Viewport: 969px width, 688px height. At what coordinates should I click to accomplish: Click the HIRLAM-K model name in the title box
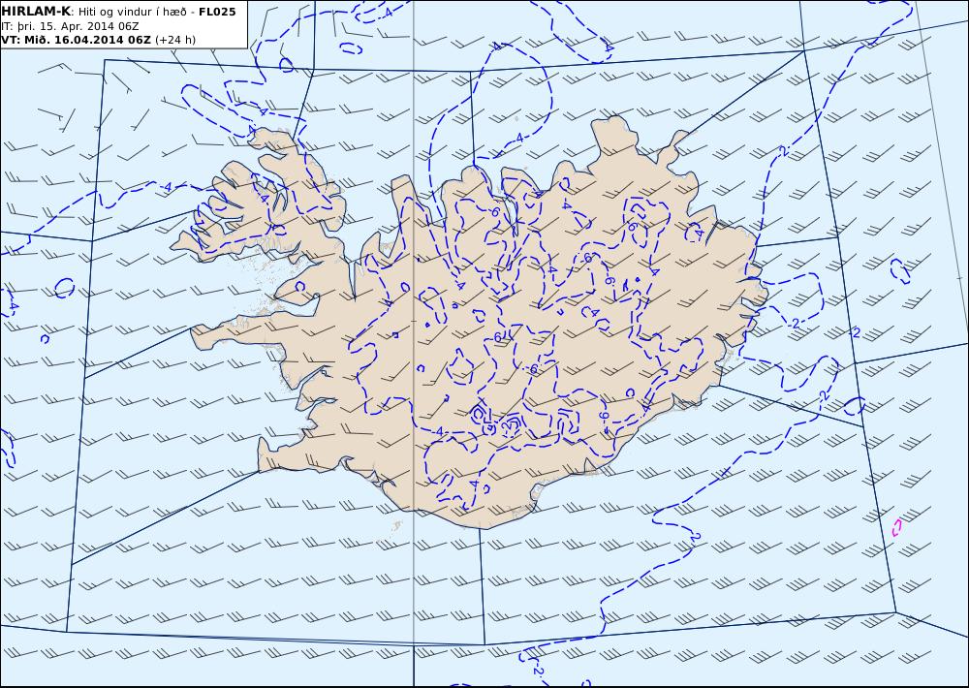click(37, 12)
